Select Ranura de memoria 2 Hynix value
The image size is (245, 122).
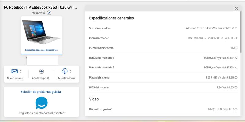221,68
